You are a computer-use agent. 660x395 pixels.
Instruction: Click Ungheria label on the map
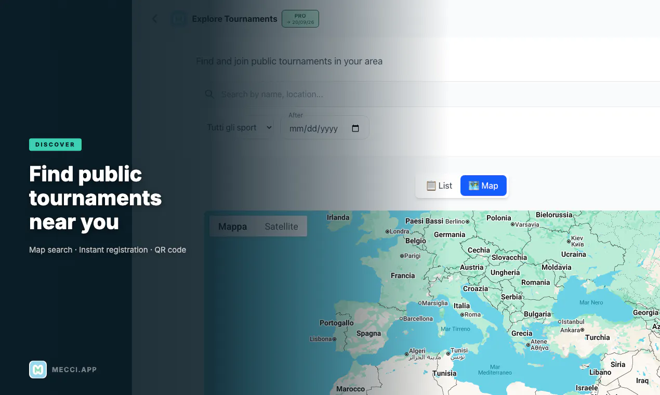tap(505, 272)
